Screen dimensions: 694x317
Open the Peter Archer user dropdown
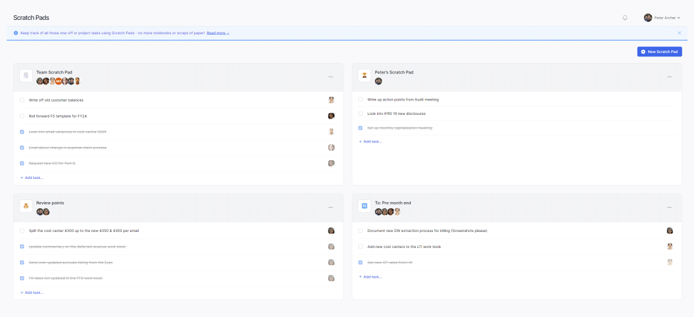pos(662,18)
